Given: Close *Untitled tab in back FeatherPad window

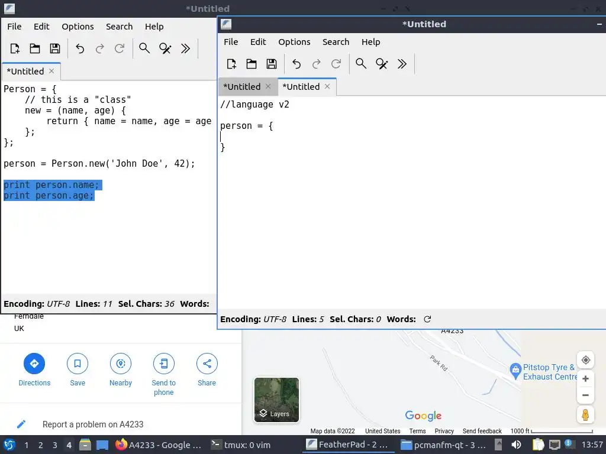Looking at the screenshot, I should (x=51, y=71).
